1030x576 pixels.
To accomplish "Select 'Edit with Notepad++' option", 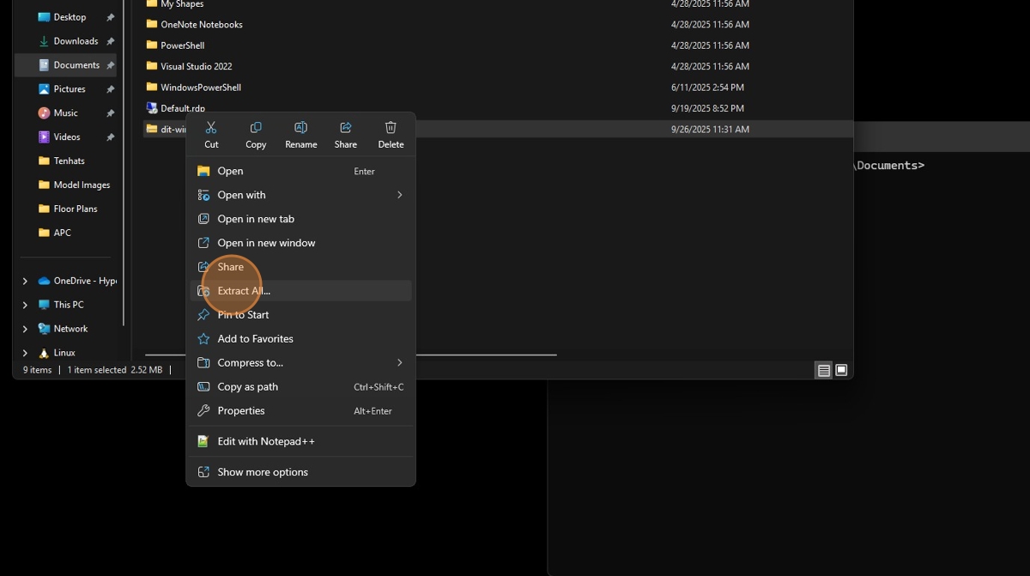I will pos(266,441).
